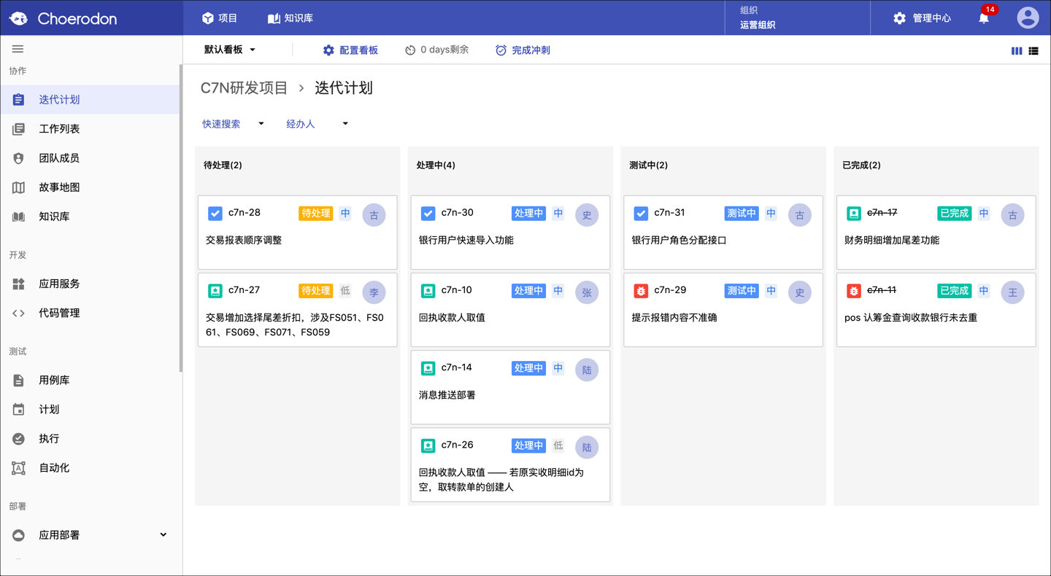The width and height of the screenshot is (1051, 576).
Task: Click the hamburger menu icon in sidebar
Action: pyautogui.click(x=18, y=49)
